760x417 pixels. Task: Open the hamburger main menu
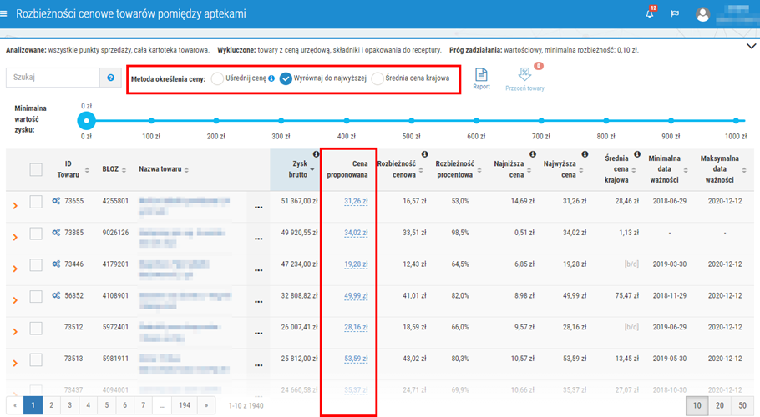(x=5, y=13)
